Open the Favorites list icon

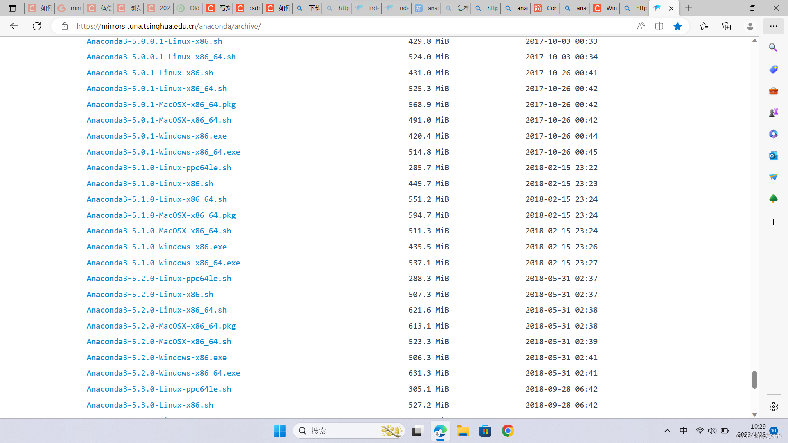pos(704,26)
